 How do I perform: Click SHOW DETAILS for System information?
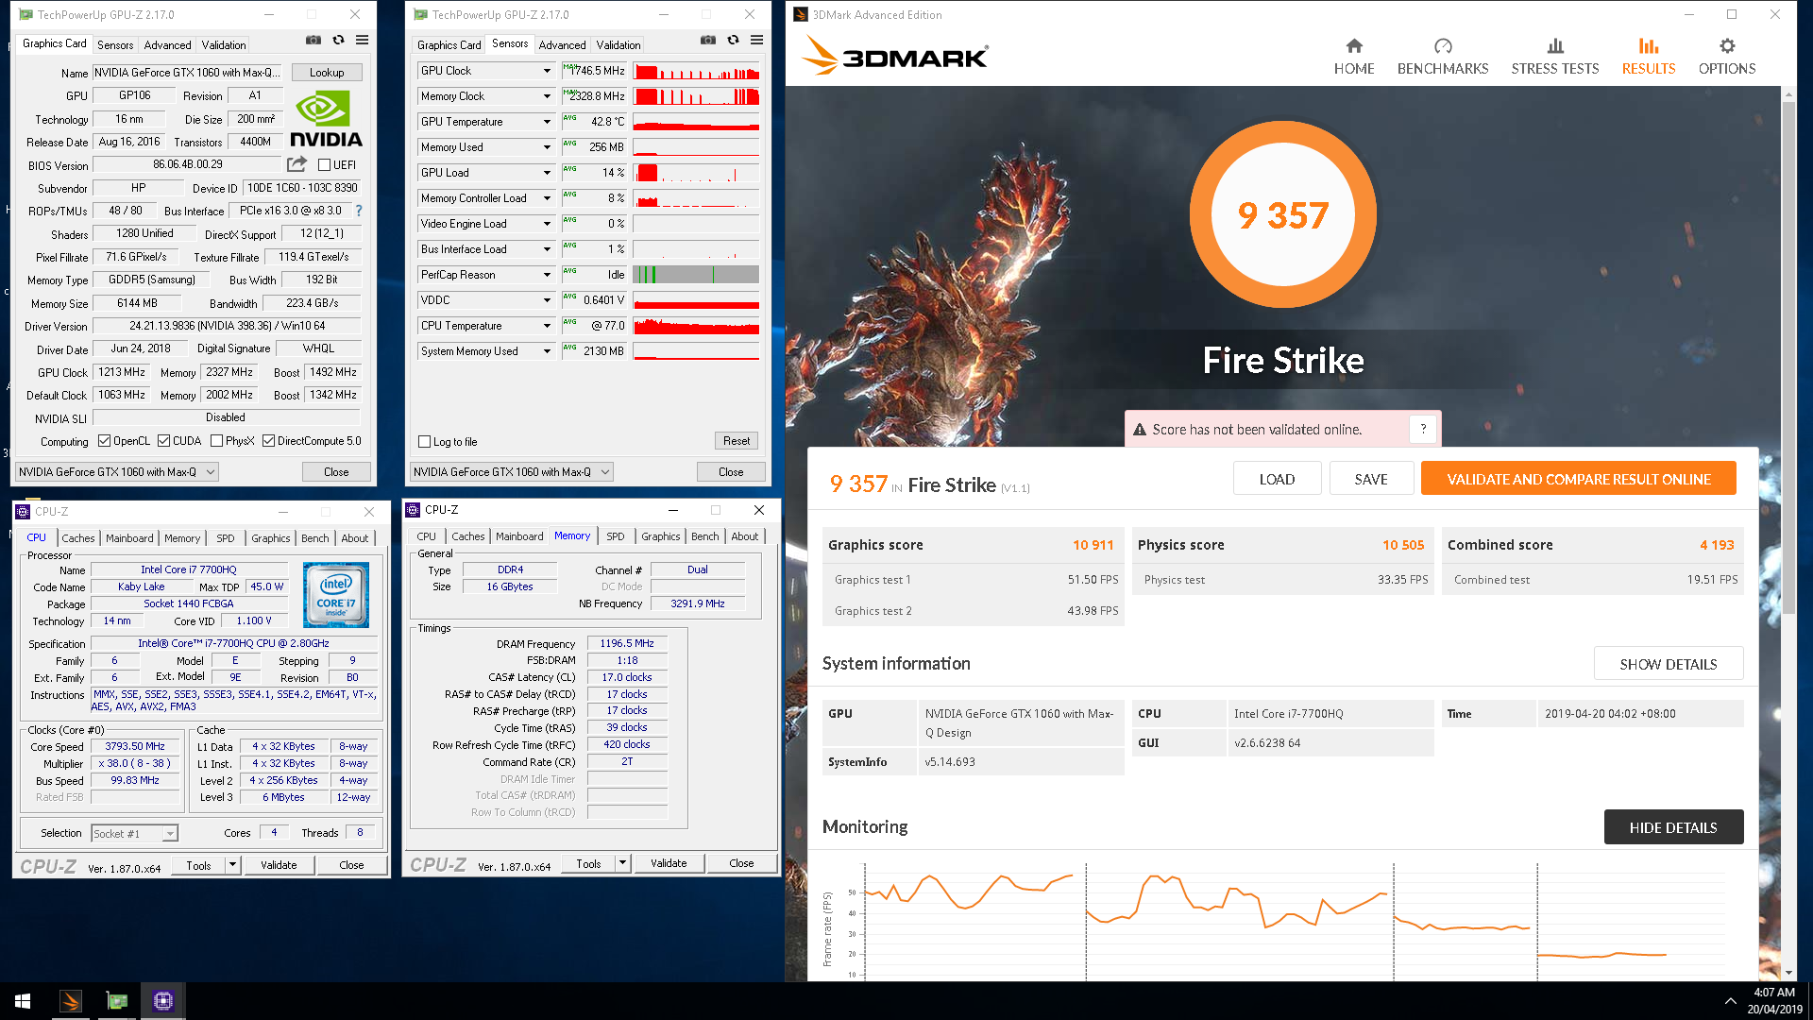point(1669,664)
